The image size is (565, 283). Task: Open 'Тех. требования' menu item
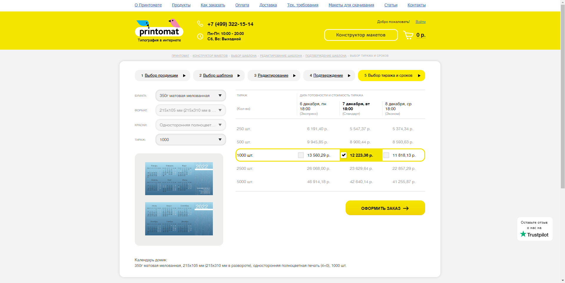click(x=303, y=5)
